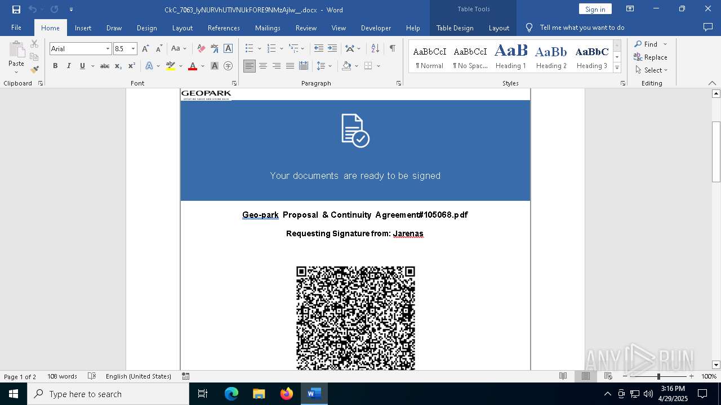Adjust the zoom slider handle
This screenshot has width=721, height=405.
[x=658, y=376]
